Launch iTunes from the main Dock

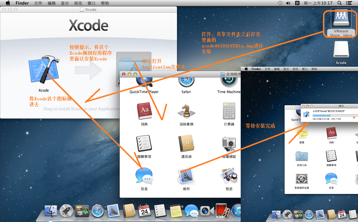tap(237, 211)
